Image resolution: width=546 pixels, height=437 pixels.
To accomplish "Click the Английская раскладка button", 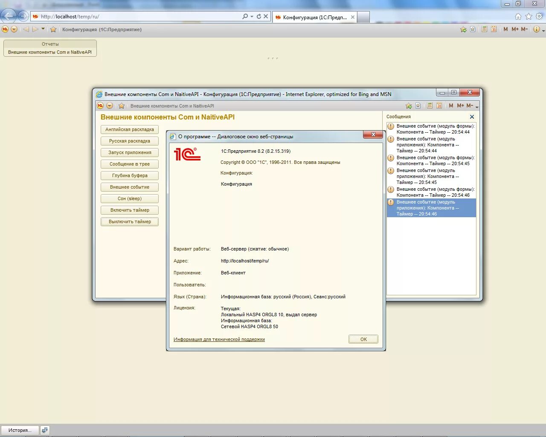I will click(x=130, y=129).
